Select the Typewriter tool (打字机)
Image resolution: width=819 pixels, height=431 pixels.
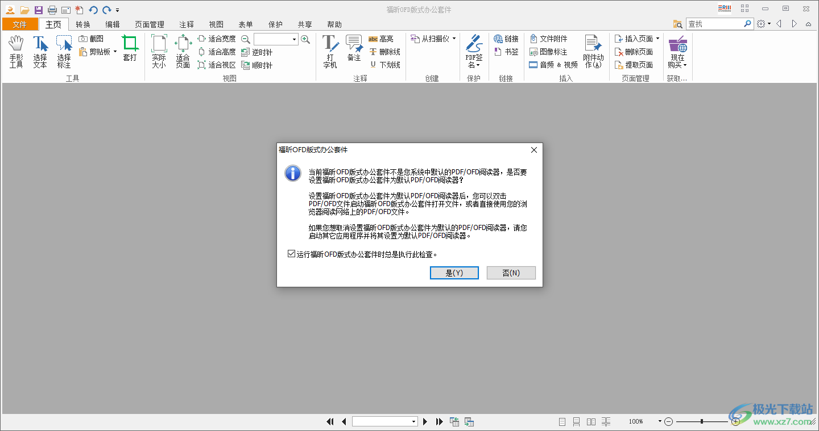click(330, 52)
